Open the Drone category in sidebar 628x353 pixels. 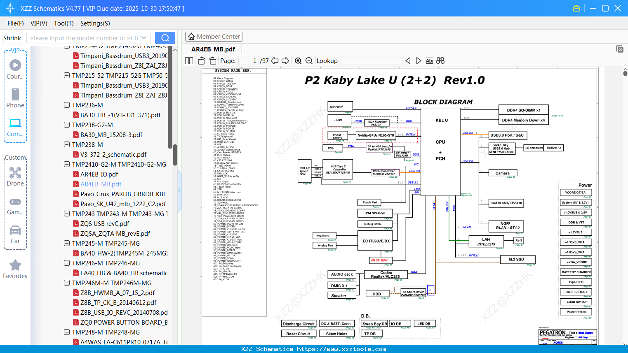[15, 176]
